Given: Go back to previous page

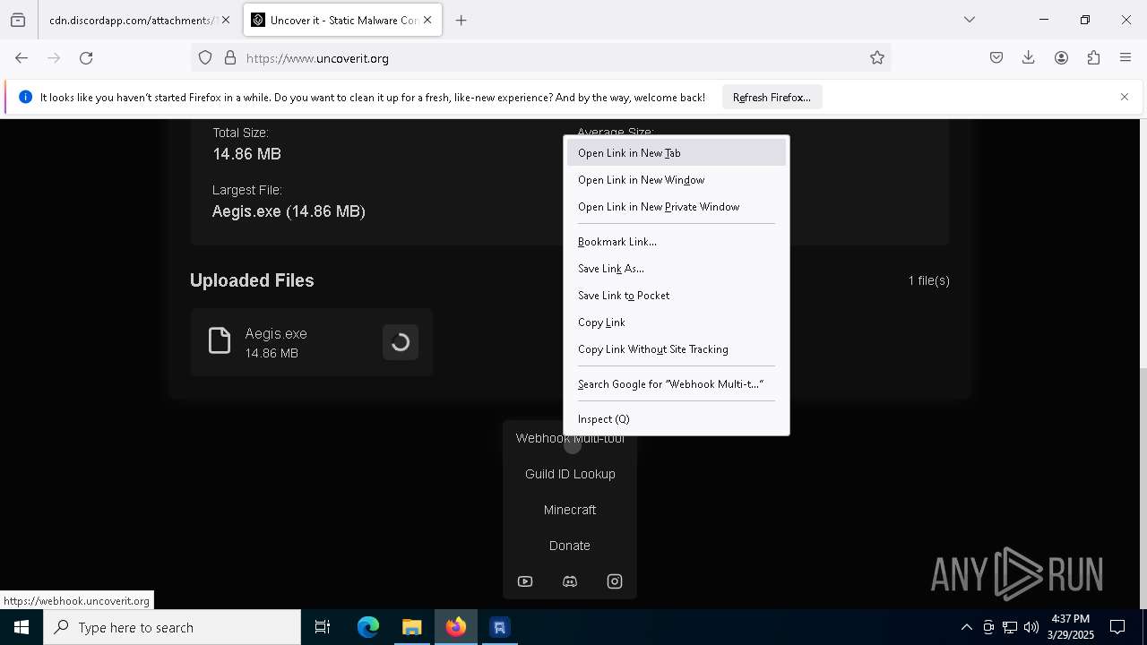Looking at the screenshot, I should pyautogui.click(x=22, y=58).
